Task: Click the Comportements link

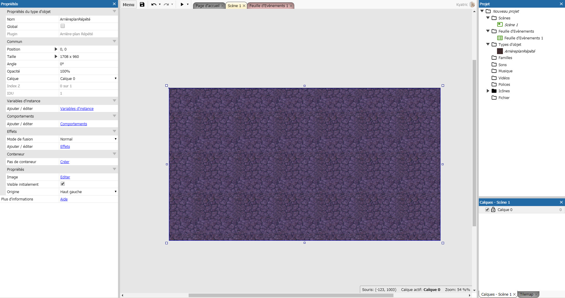Action: tap(74, 124)
